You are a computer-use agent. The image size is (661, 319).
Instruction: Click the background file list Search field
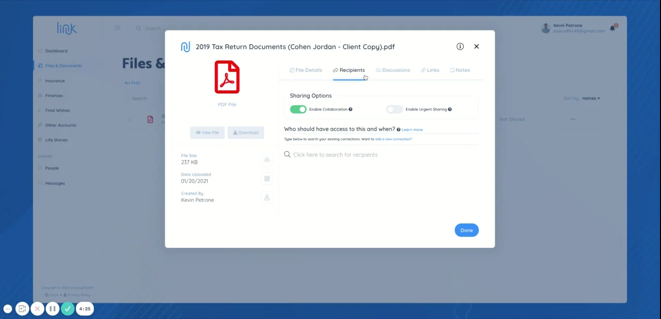(x=139, y=98)
